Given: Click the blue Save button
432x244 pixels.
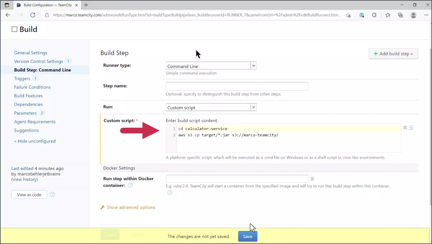Looking at the screenshot, I should coord(247,236).
